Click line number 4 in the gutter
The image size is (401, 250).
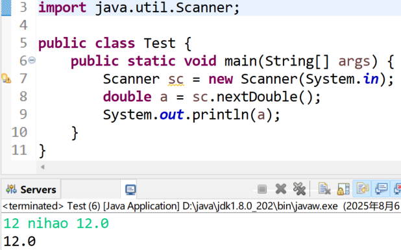click(x=23, y=25)
